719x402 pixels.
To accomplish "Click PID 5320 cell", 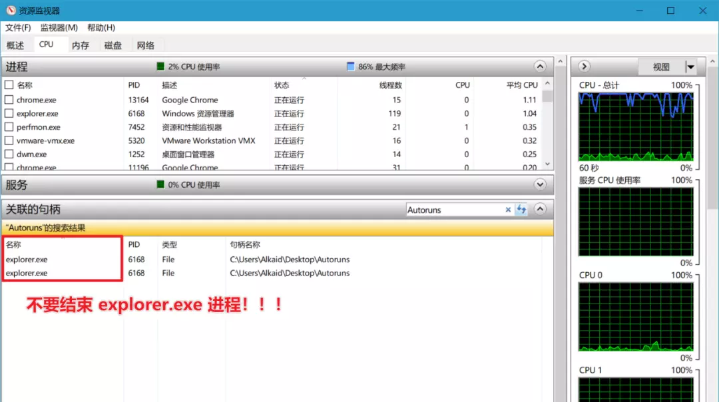I will point(136,140).
